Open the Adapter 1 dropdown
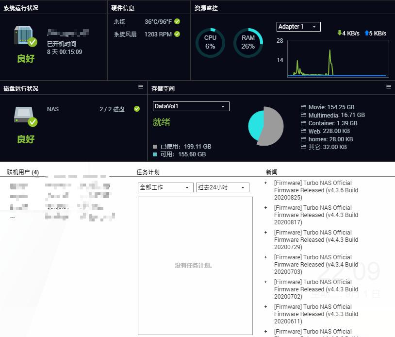The height and width of the screenshot is (337, 395). [298, 27]
